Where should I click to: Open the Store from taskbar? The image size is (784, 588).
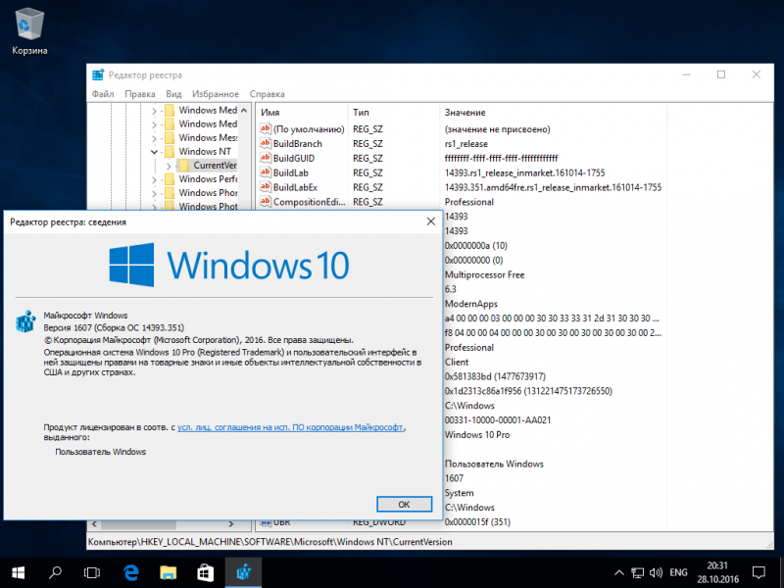click(x=206, y=572)
